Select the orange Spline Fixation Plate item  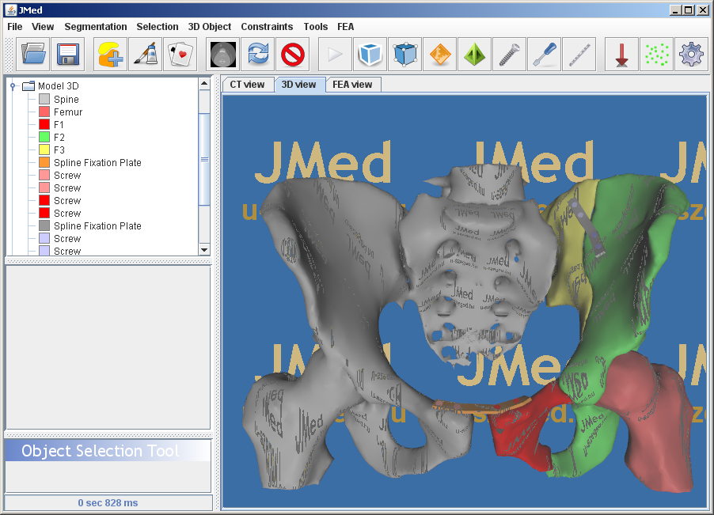pos(97,163)
